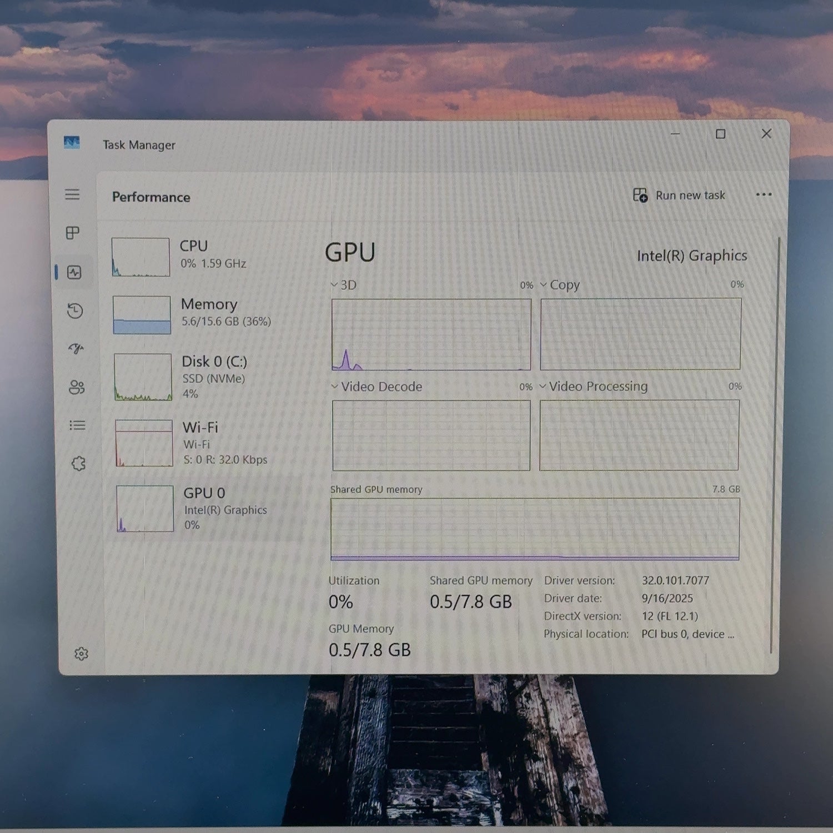Open the Startup apps icon

pos(76,349)
